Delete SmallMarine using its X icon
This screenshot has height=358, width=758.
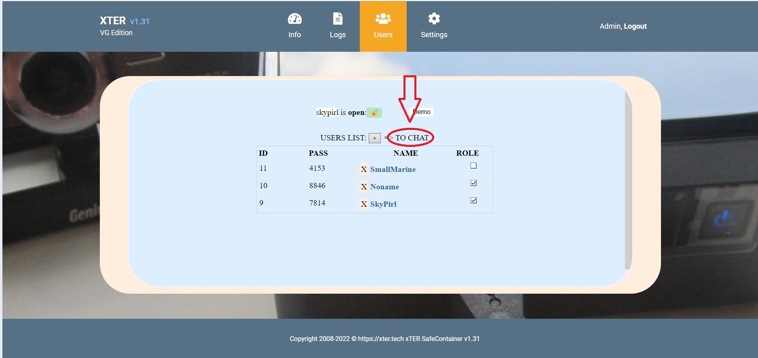364,169
